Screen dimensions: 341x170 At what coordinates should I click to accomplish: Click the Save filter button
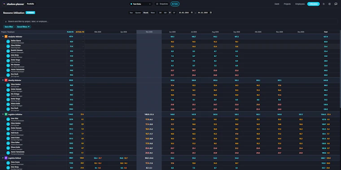(9, 27)
